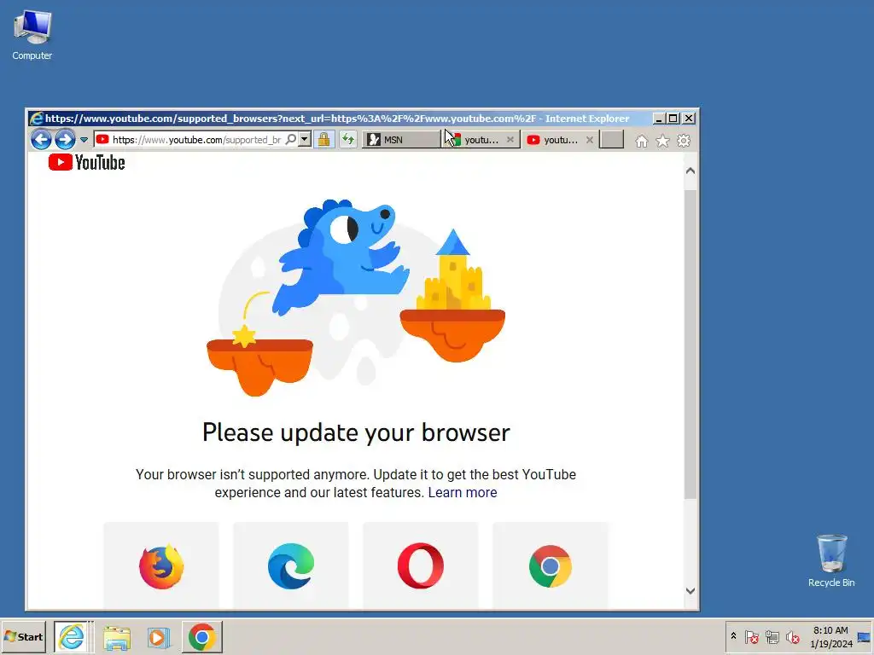Click the address bar URL field
Viewport: 874px width, 655px height.
click(196, 139)
